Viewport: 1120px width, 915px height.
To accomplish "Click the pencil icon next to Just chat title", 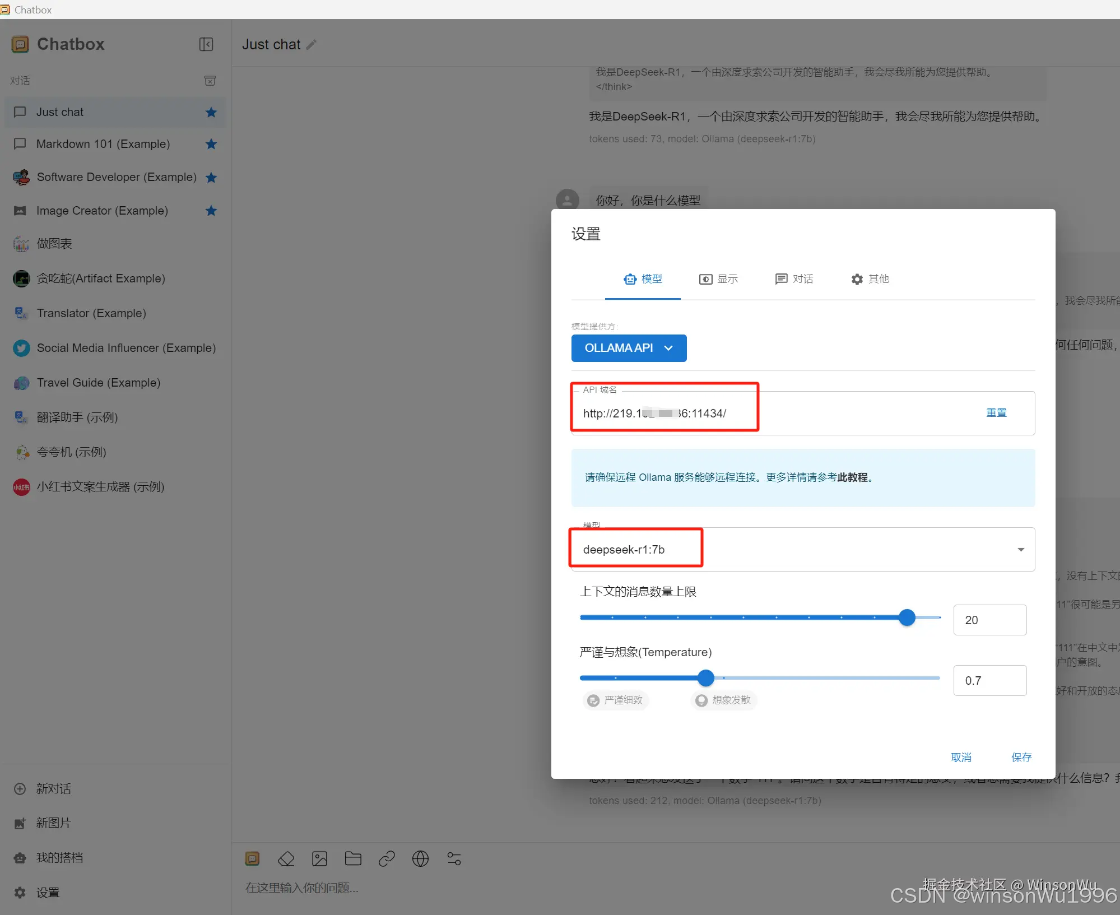I will [312, 44].
